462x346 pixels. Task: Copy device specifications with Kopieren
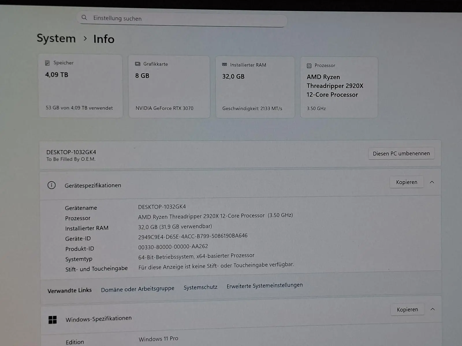(407, 182)
